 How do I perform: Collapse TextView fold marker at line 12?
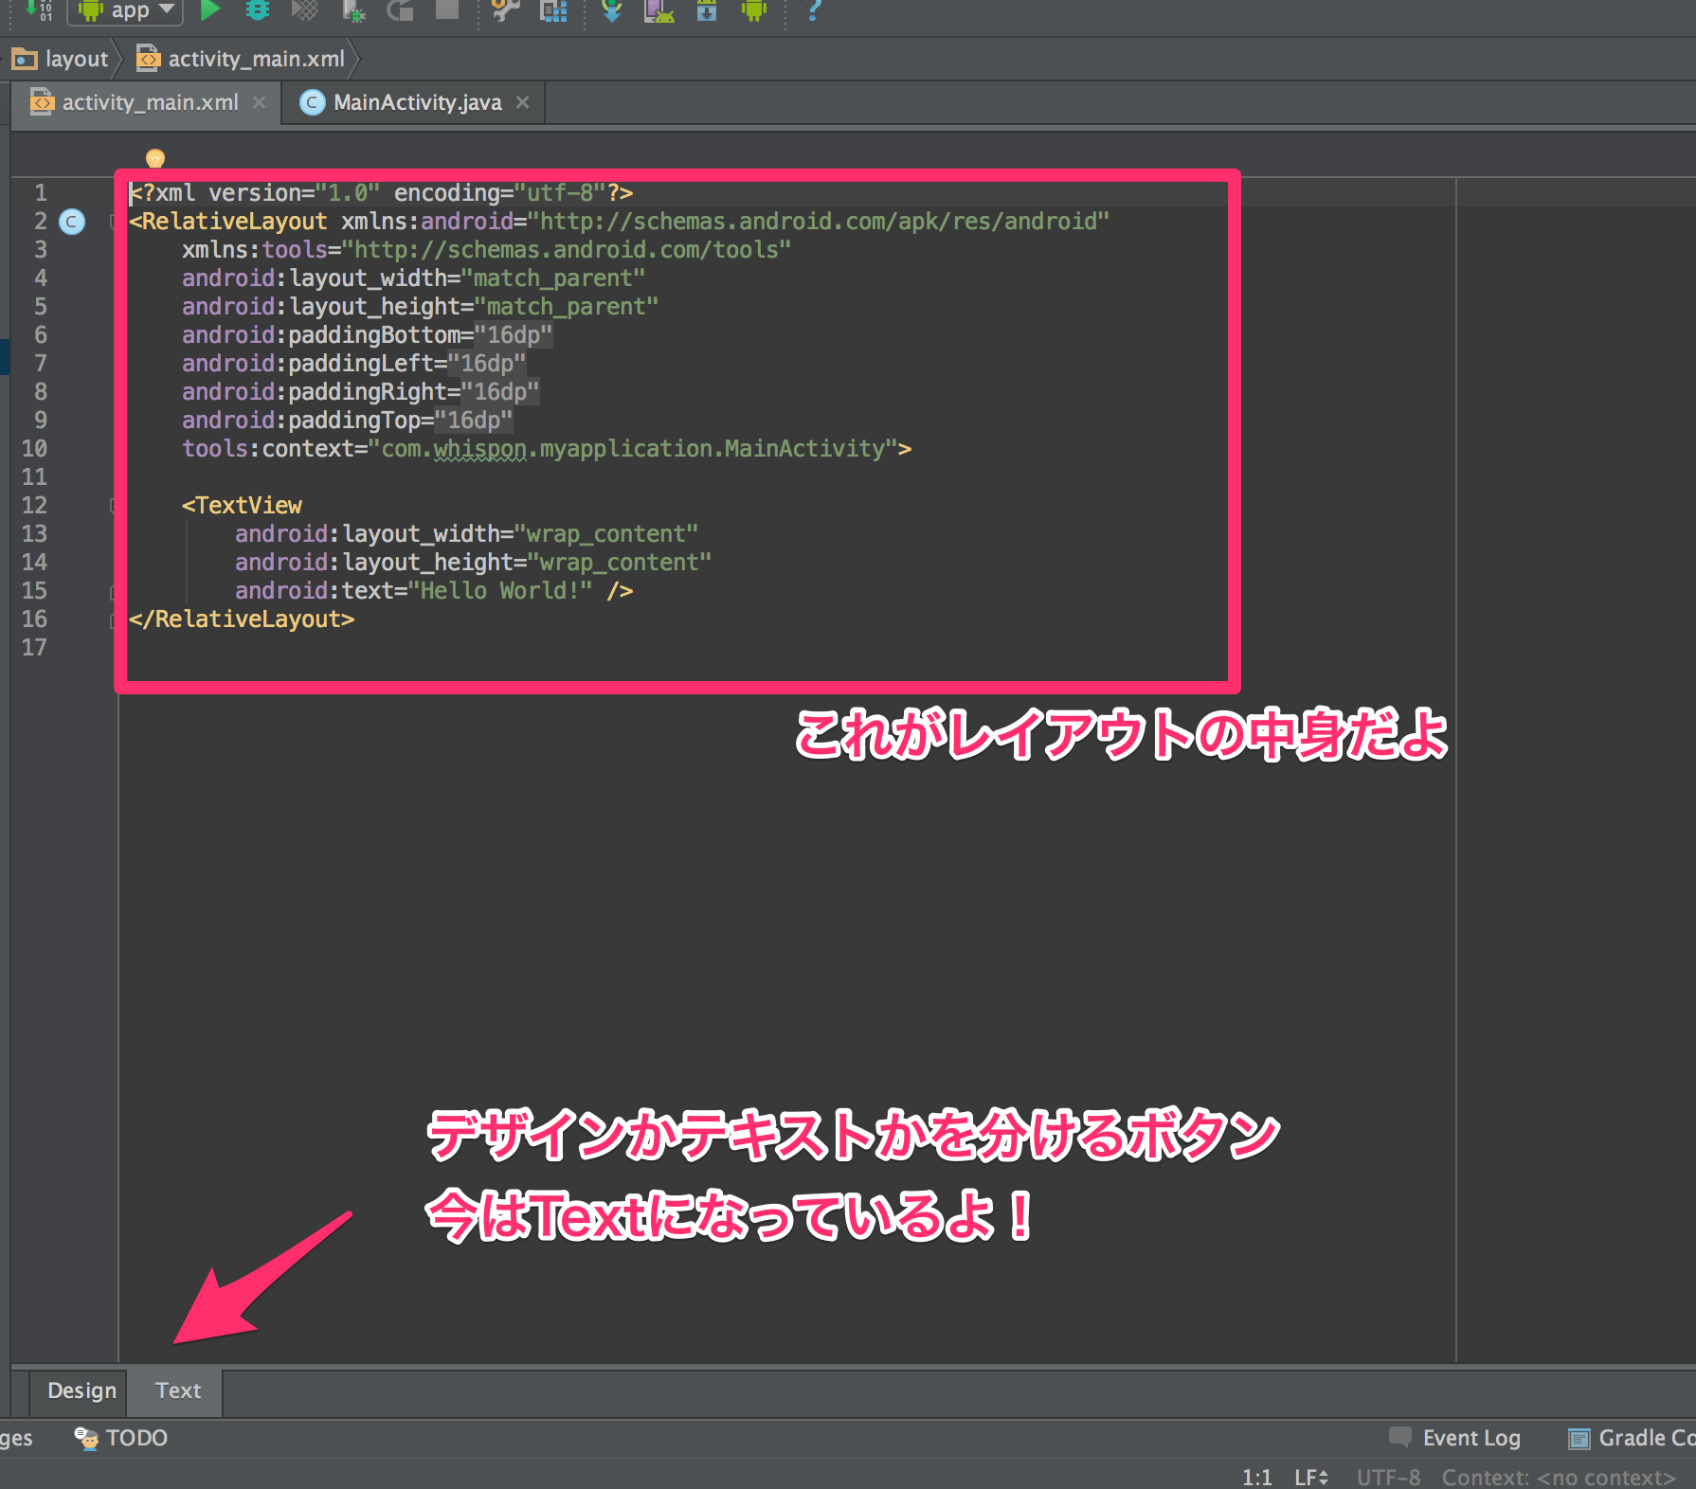(x=113, y=506)
